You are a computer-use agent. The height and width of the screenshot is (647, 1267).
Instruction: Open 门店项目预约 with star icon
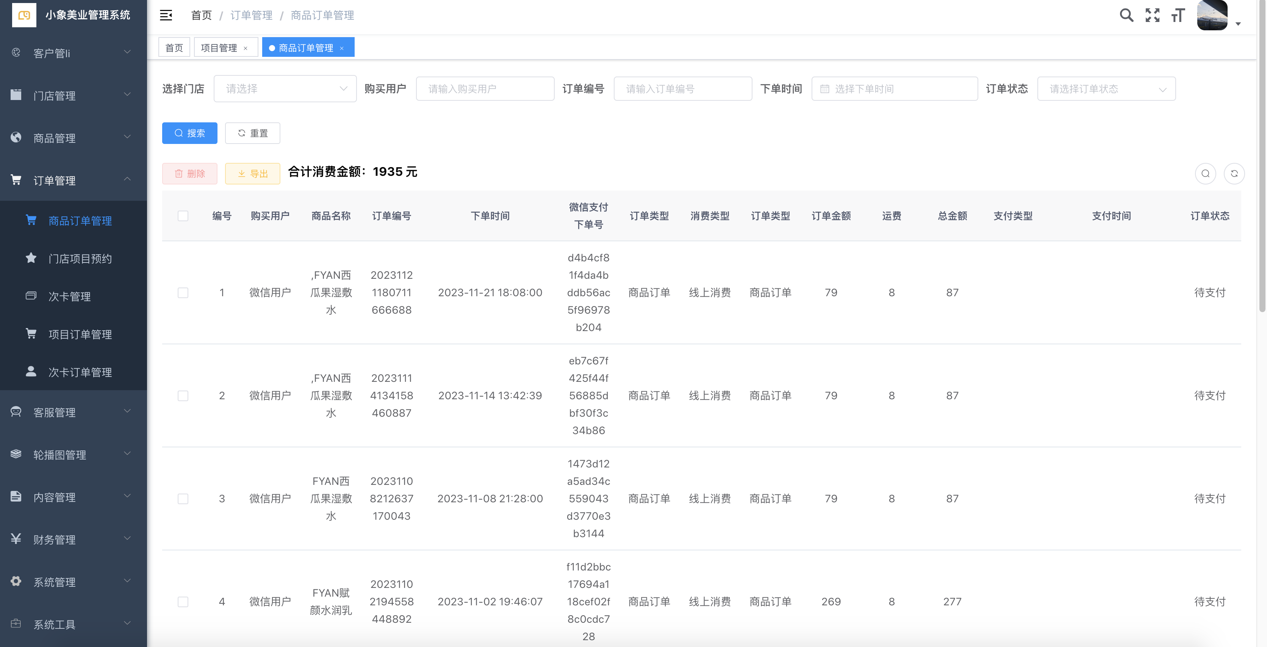pos(80,259)
